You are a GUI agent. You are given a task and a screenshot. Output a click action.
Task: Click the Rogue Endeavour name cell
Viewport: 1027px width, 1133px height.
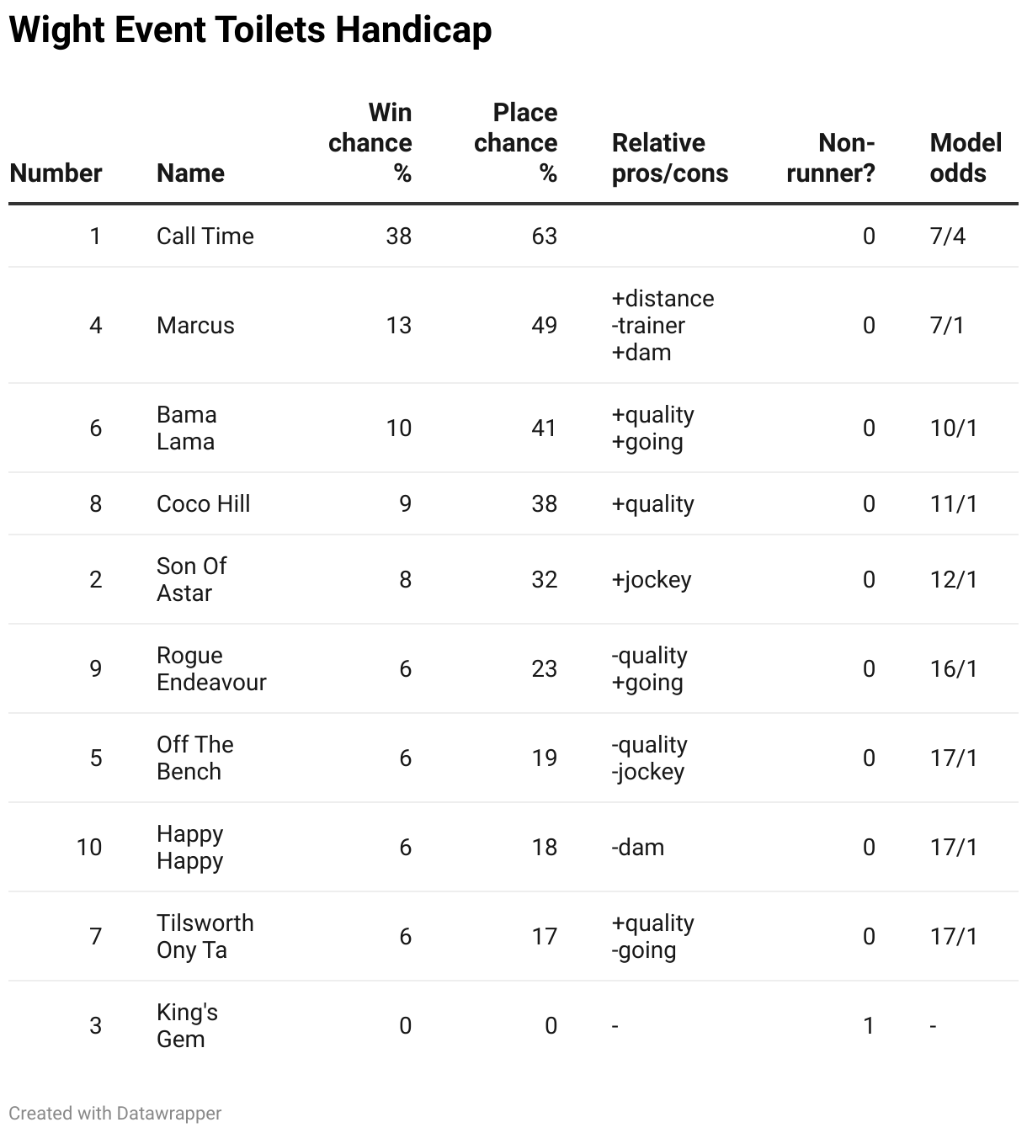click(x=211, y=668)
